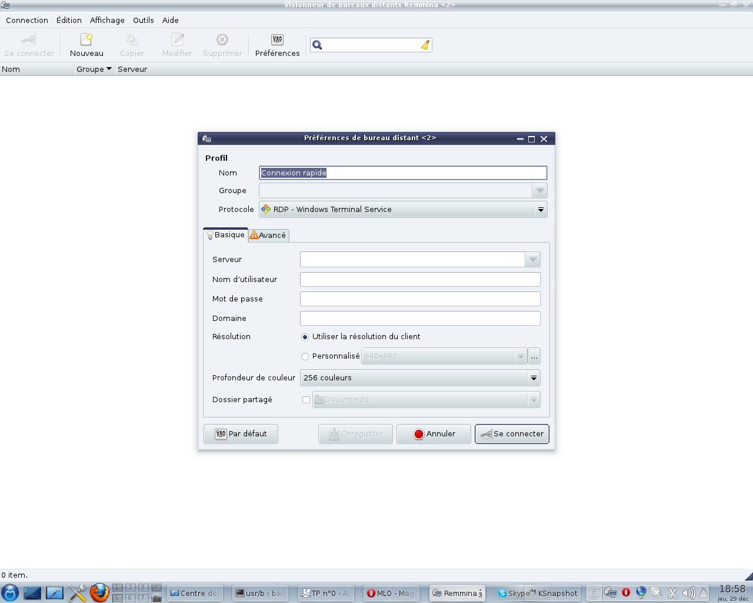
Task: Click the Klipper scissors tray icon
Action: coord(672,592)
